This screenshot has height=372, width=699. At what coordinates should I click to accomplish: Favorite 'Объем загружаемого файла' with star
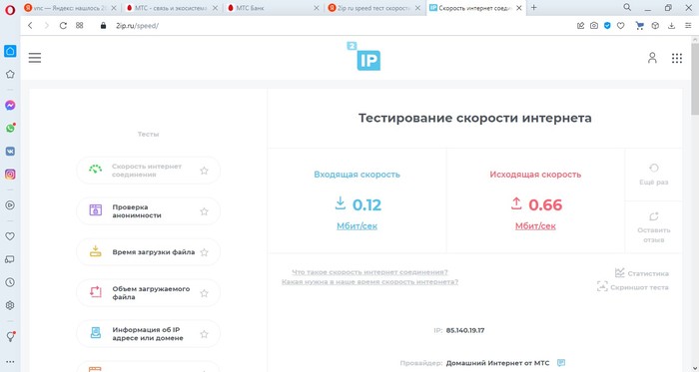(x=204, y=293)
